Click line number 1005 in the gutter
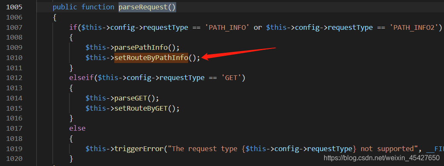This screenshot has width=444, height=166. (14, 7)
